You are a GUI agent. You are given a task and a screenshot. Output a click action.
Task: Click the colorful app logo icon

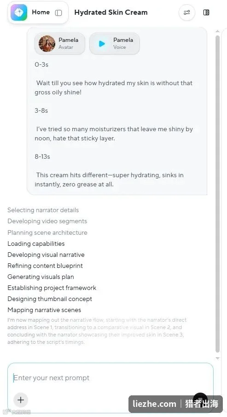(18, 12)
